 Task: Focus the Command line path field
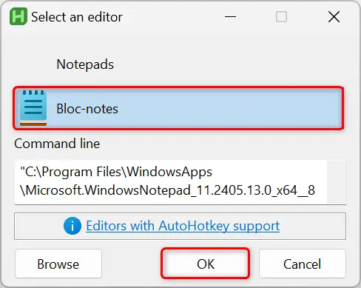pyautogui.click(x=171, y=182)
